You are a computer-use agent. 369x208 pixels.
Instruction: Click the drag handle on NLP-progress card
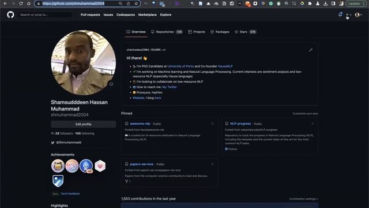point(312,124)
